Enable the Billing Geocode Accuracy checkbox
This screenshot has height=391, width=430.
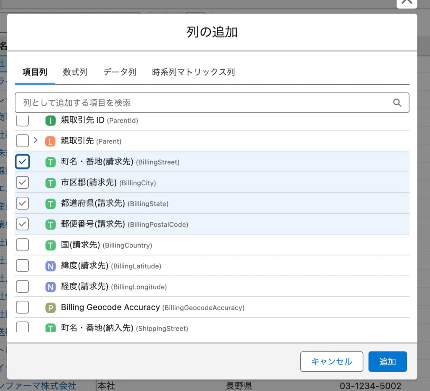(22, 308)
